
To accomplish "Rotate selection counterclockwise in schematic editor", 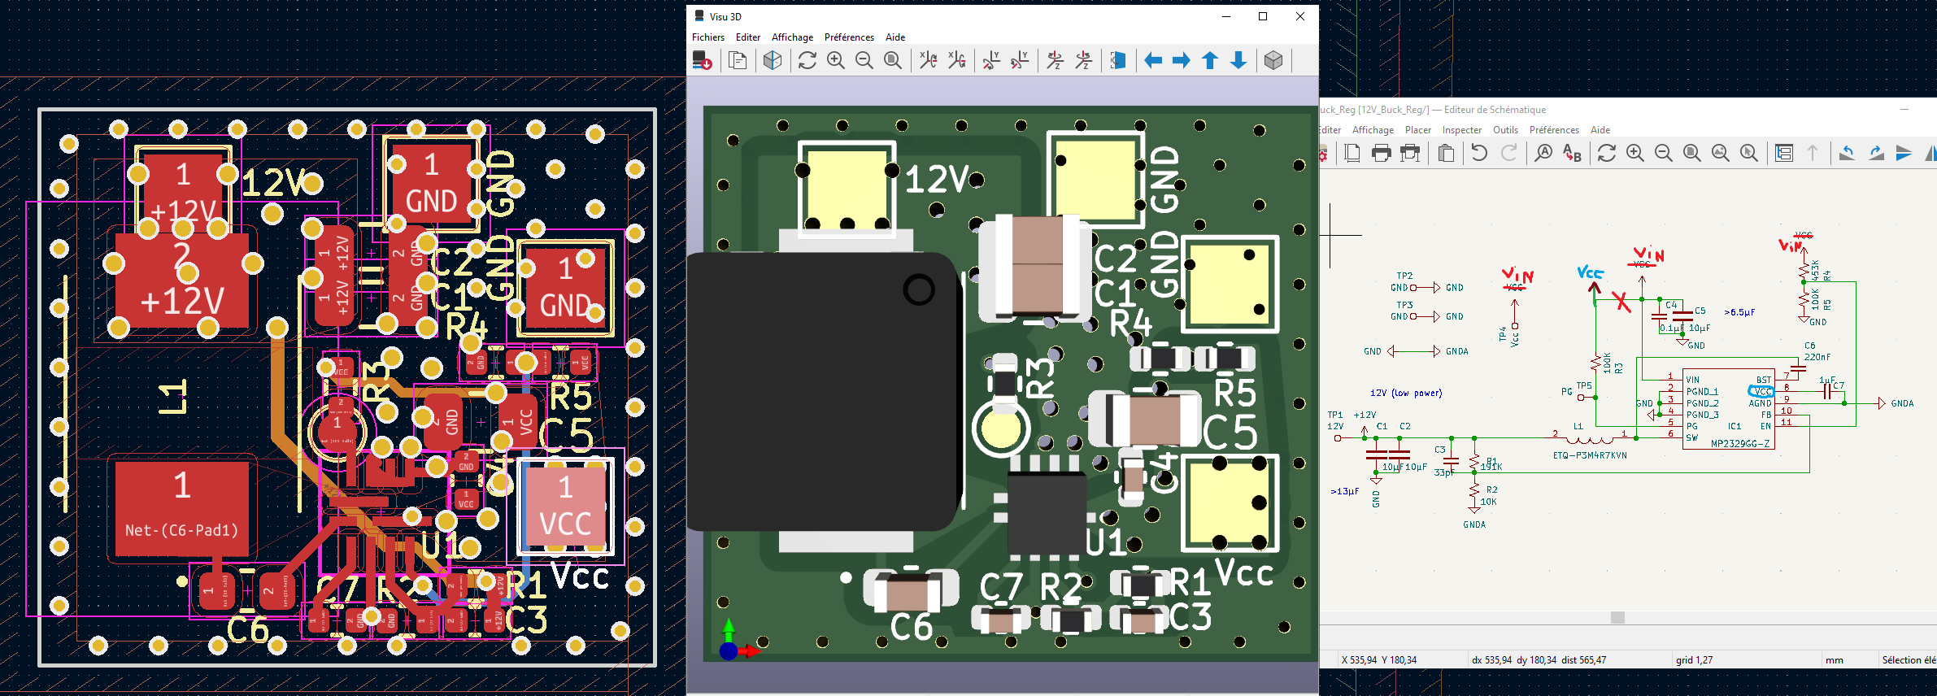I will click(1847, 153).
